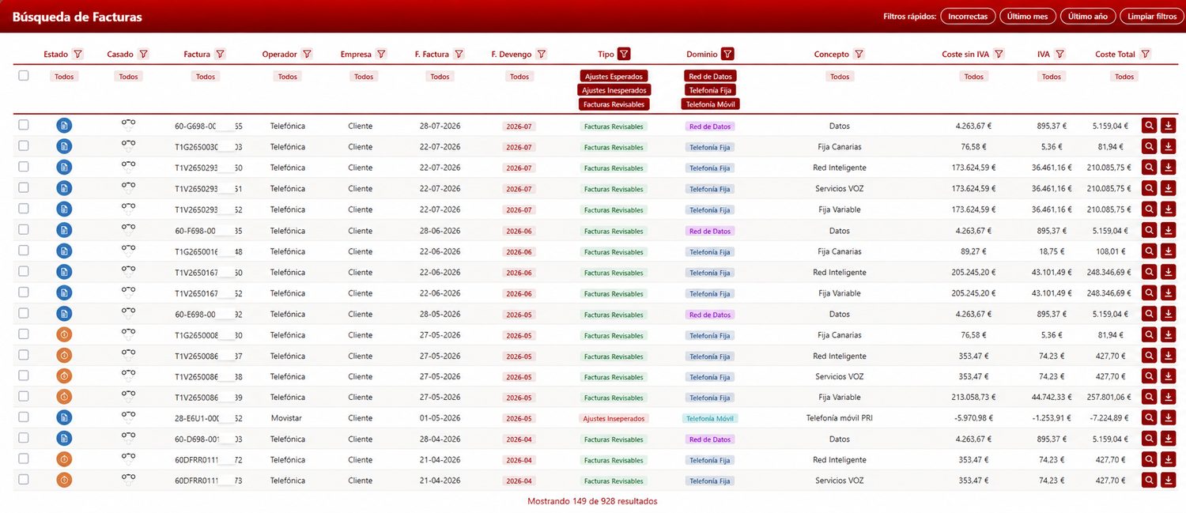Viewport: 1186px width, 513px height.
Task: Open the active Tipo column filter icon
Action: (624, 54)
